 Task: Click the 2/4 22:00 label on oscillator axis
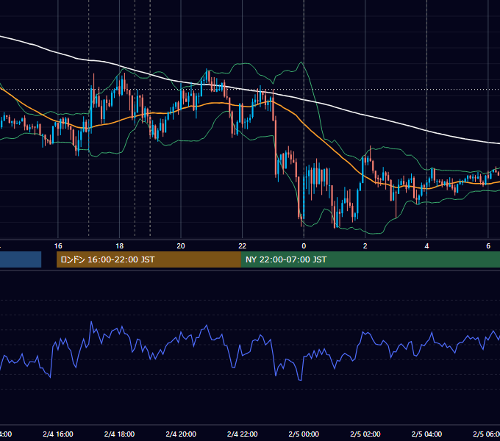click(x=243, y=434)
